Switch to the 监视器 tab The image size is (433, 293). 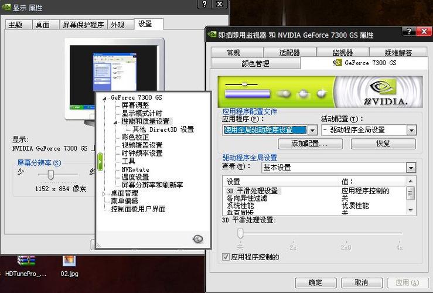click(342, 52)
